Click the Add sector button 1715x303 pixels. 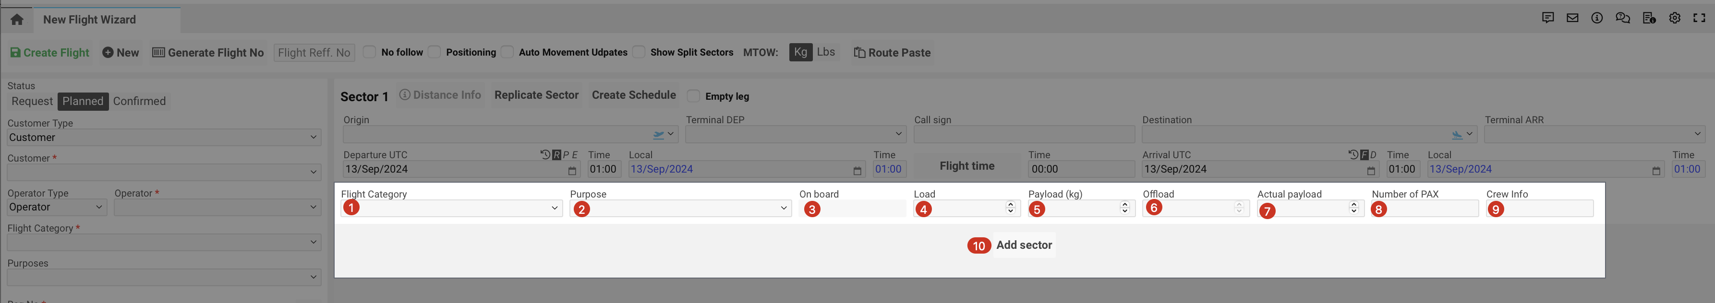tap(1023, 245)
